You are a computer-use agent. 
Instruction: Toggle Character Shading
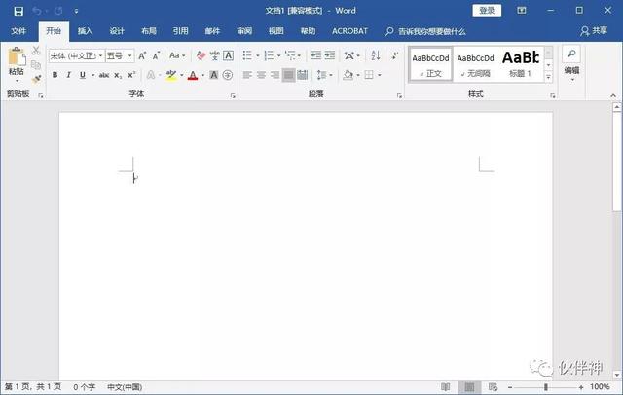tap(214, 75)
